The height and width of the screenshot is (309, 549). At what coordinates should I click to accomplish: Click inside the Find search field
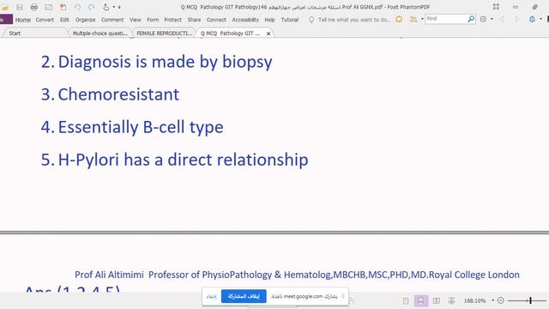click(x=446, y=19)
